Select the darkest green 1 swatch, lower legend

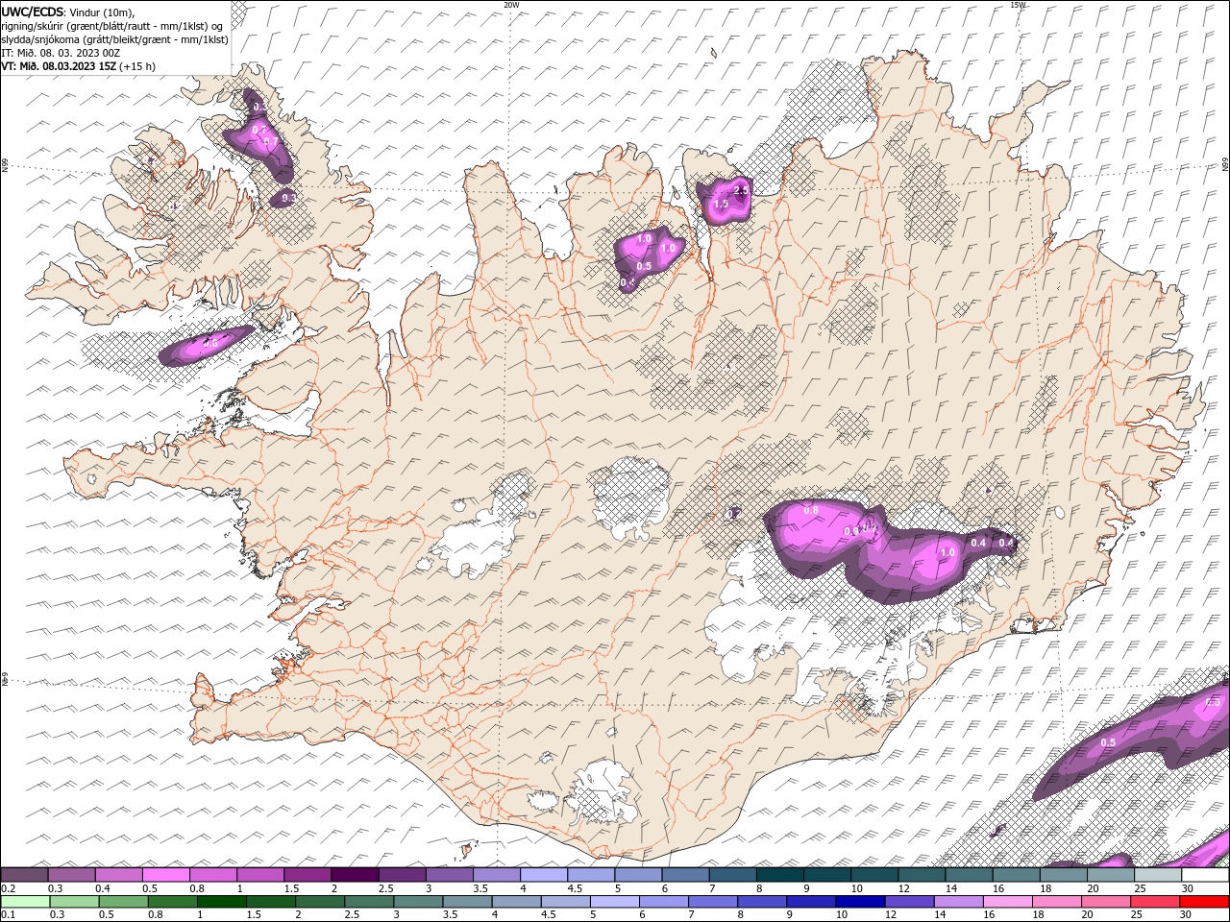click(222, 902)
